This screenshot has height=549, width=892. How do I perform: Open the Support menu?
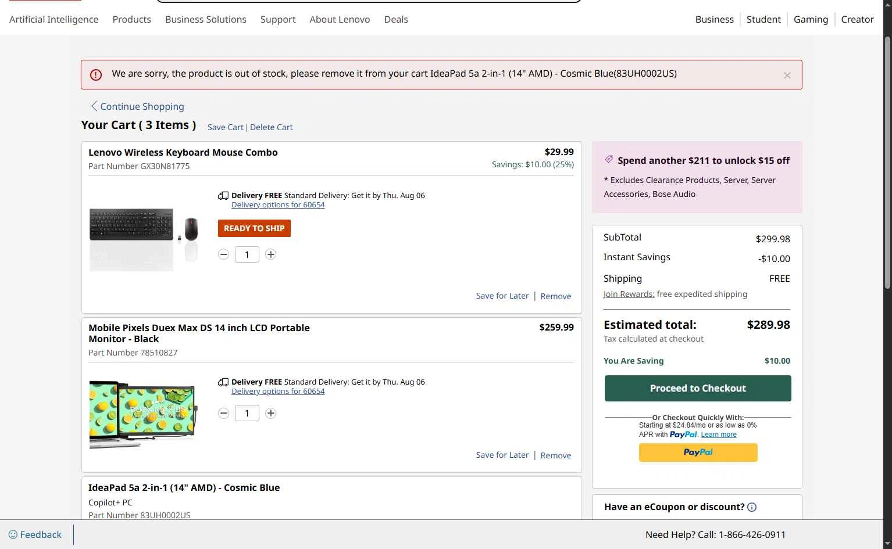pos(278,19)
